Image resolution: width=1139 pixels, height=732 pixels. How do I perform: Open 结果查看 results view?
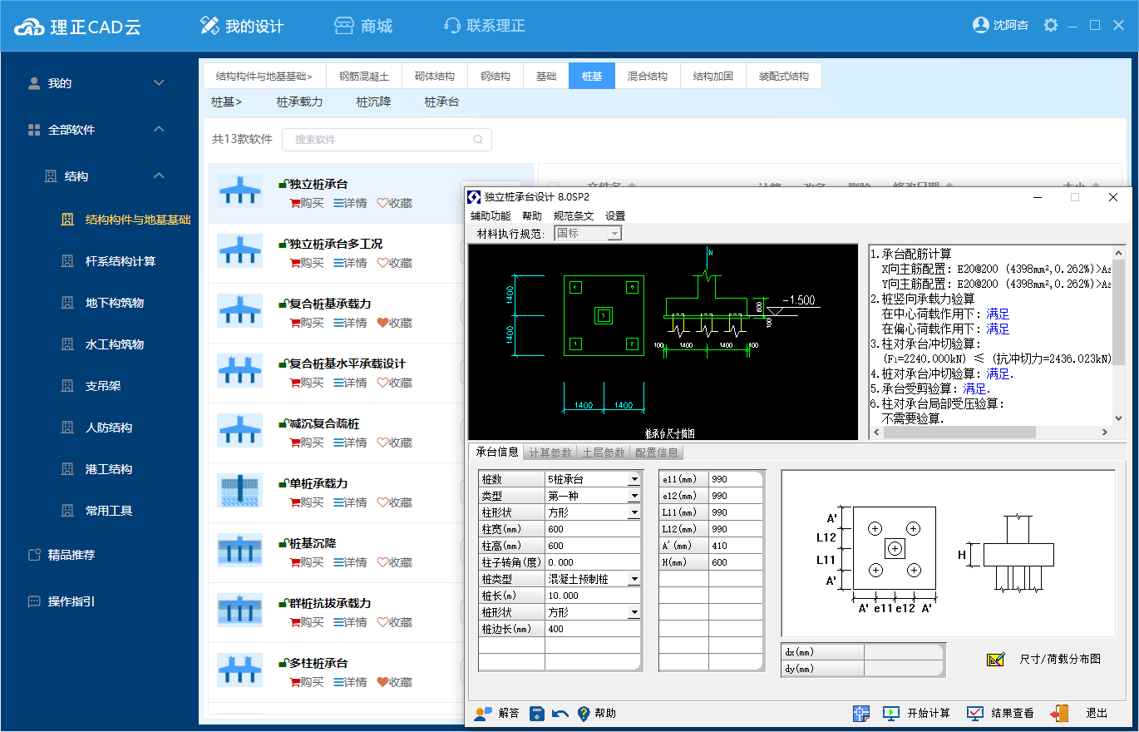(1001, 713)
